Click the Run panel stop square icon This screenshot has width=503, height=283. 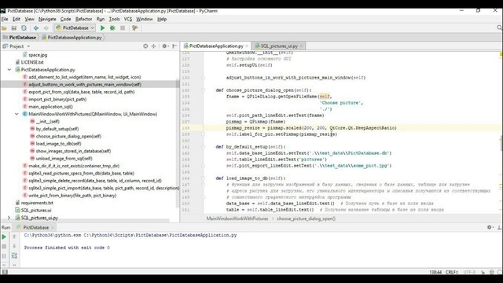[x=4, y=246]
